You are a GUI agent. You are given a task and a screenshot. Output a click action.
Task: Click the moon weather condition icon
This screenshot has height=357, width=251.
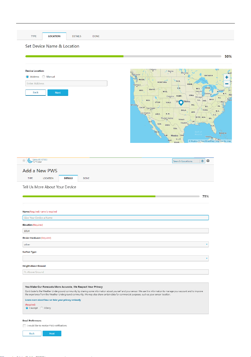click(30, 161)
